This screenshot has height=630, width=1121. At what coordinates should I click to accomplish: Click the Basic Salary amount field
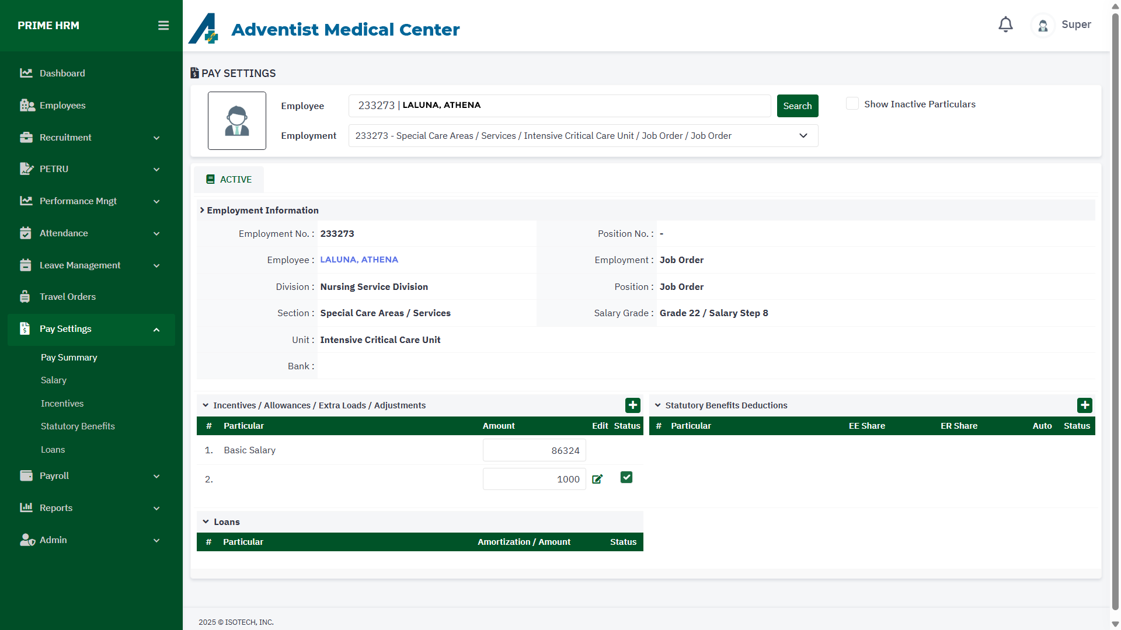534,450
